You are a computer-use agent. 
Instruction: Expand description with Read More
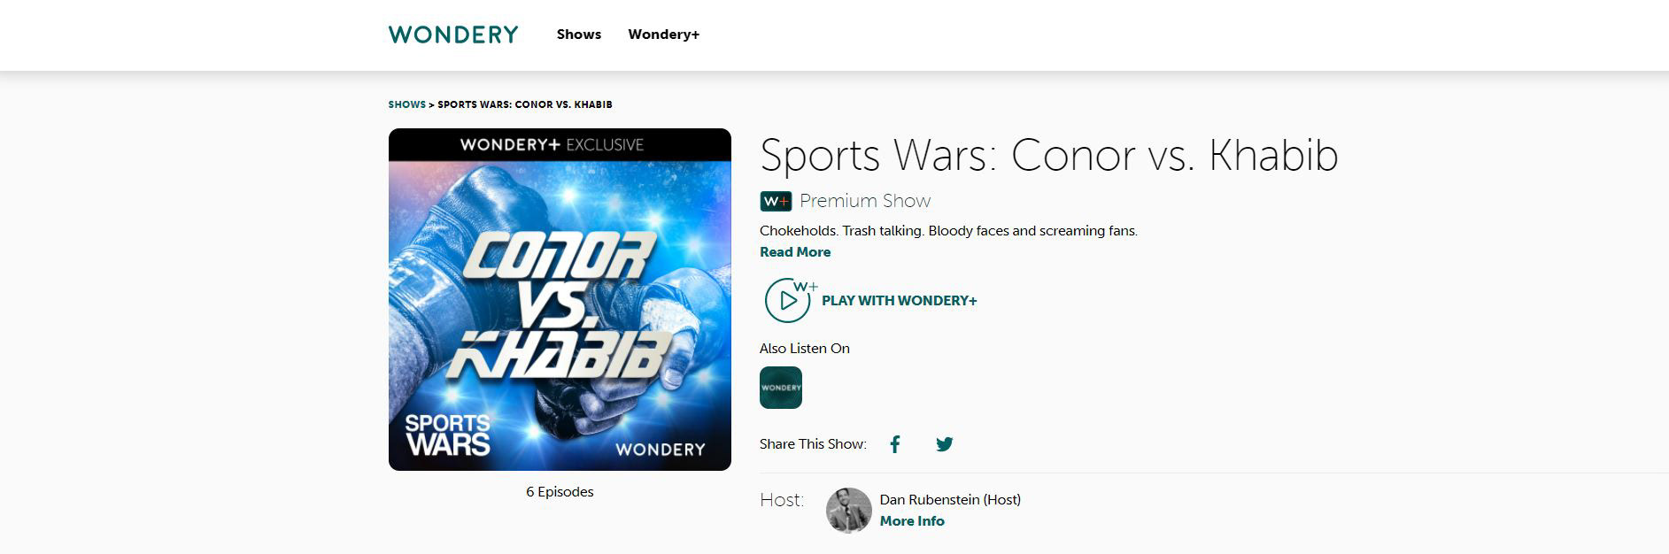tap(795, 252)
